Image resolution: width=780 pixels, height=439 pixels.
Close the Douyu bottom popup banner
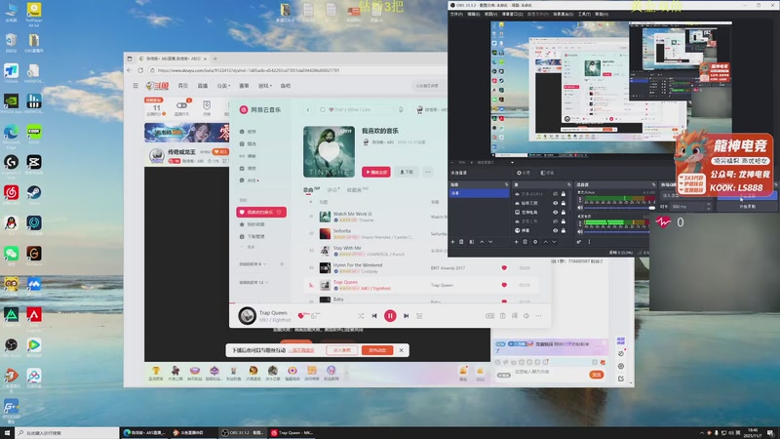click(401, 350)
